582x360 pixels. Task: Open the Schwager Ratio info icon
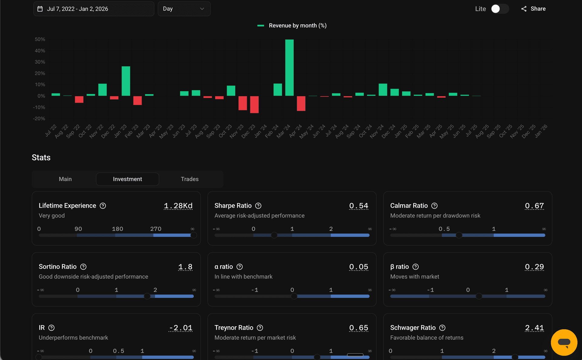click(442, 328)
